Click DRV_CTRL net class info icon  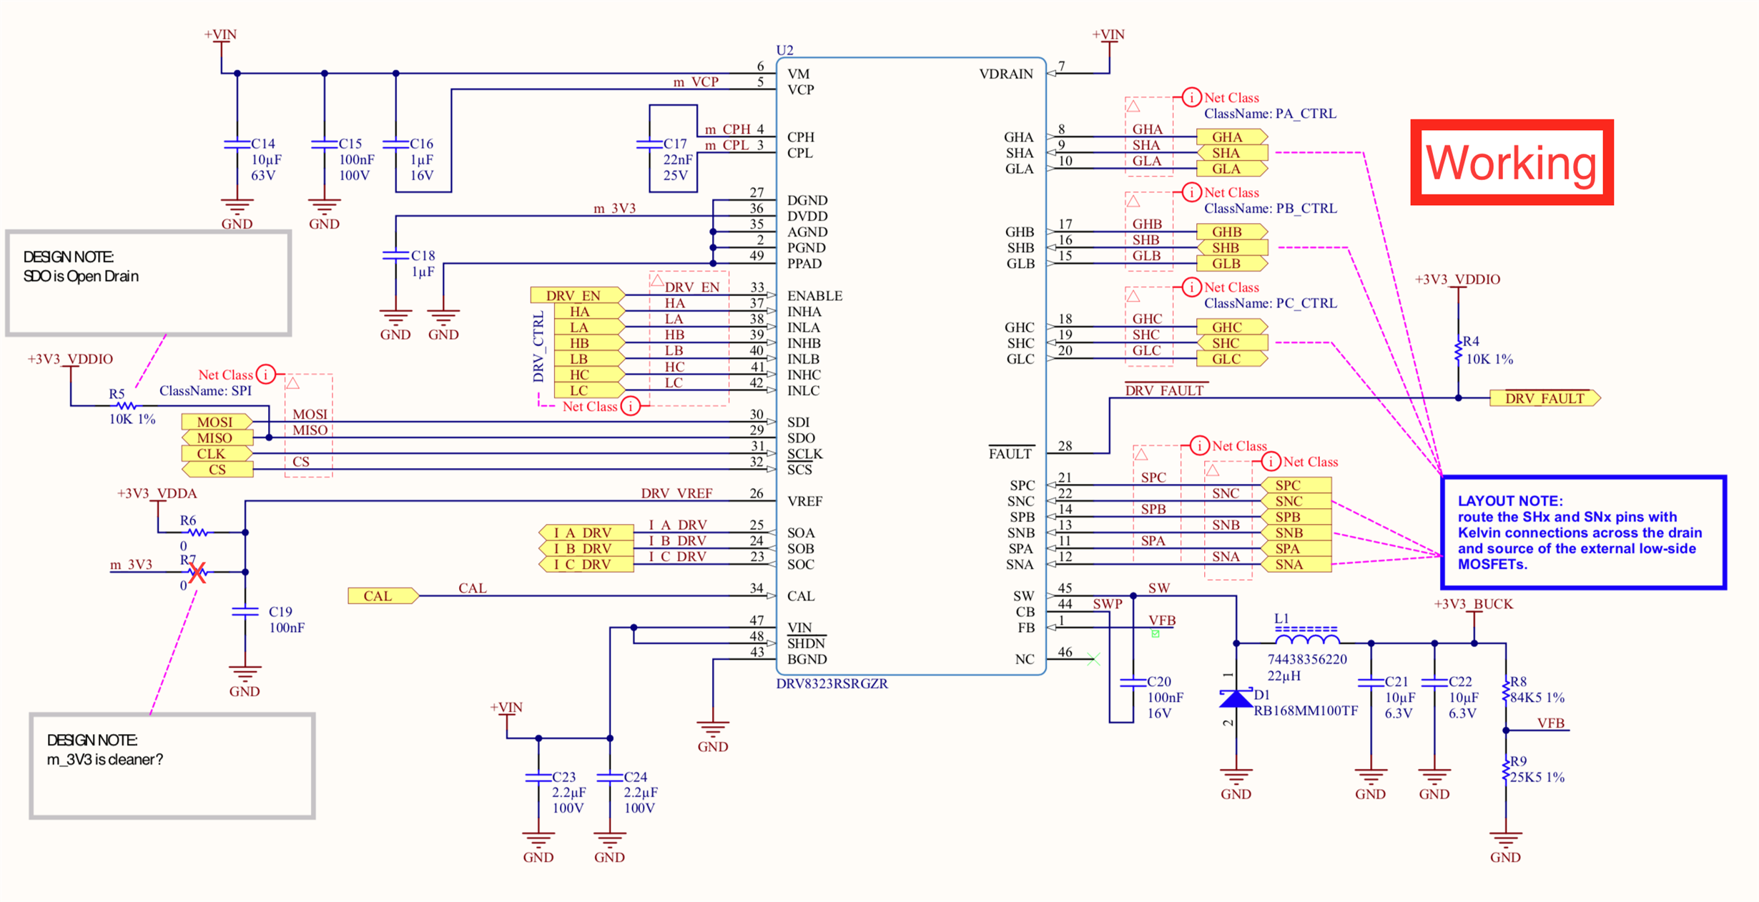tap(630, 407)
